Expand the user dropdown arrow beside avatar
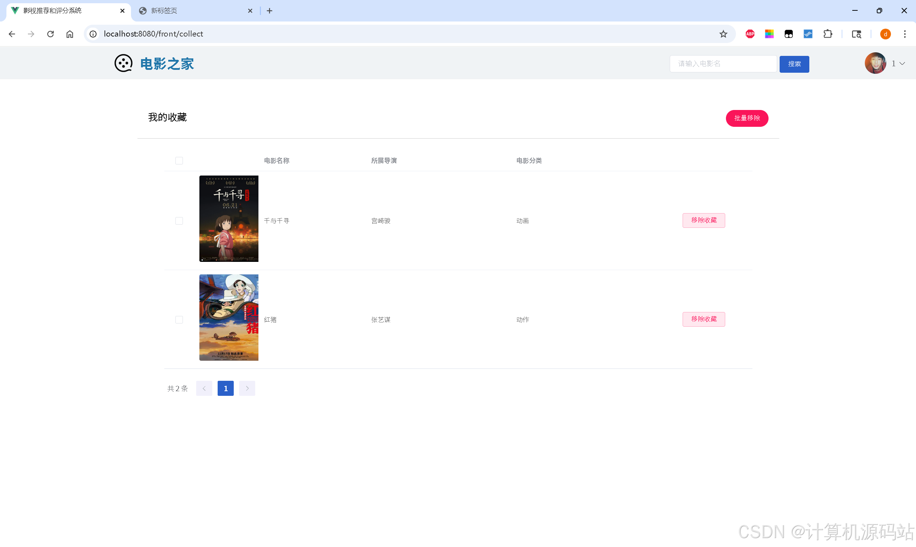Viewport: 916px width, 547px height. (902, 64)
